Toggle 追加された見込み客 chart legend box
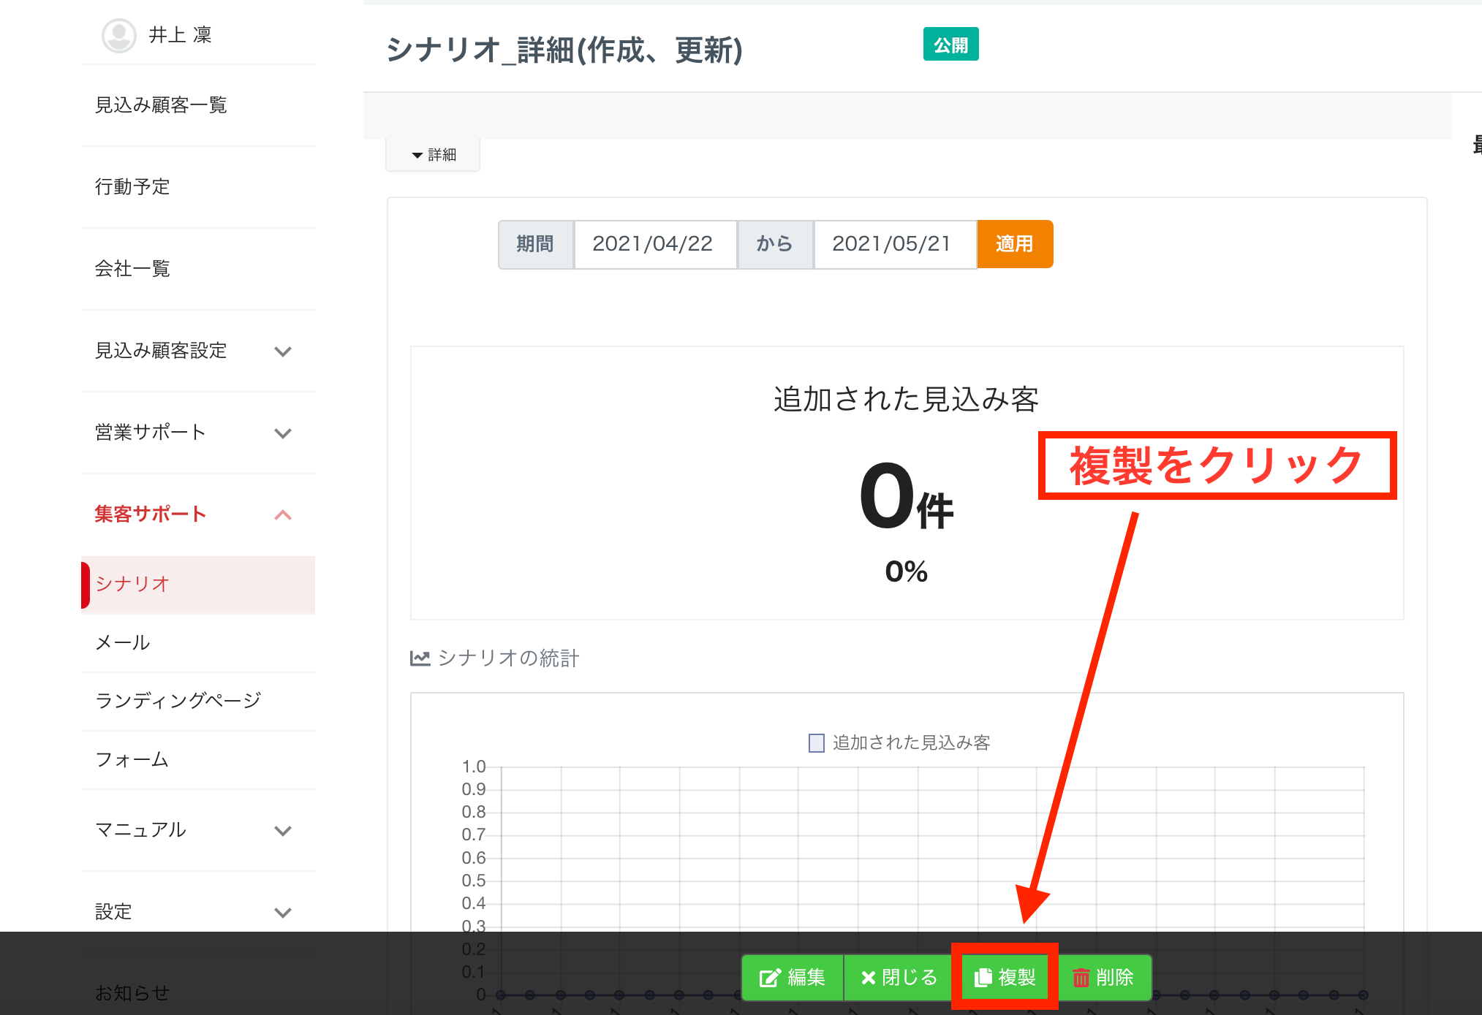 817,743
